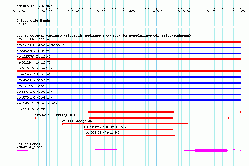Screen dimensions: 249x166
Task: Click the 6575000 ruler position
Action: 19,11
